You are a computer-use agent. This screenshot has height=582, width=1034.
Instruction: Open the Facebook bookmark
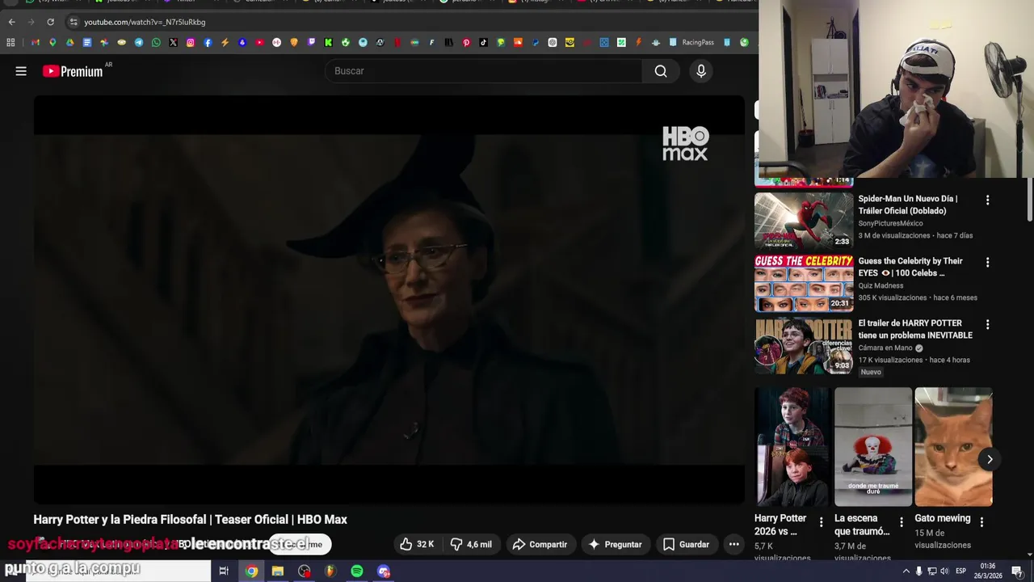pyautogui.click(x=208, y=42)
